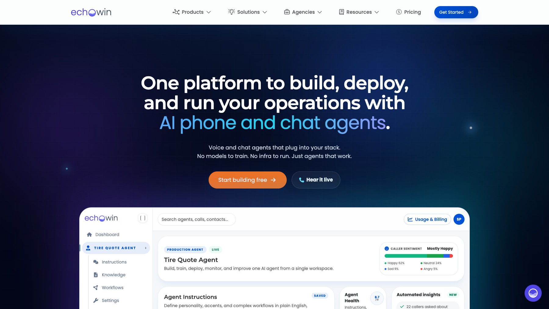Click Start building free button
The height and width of the screenshot is (309, 549).
[247, 180]
